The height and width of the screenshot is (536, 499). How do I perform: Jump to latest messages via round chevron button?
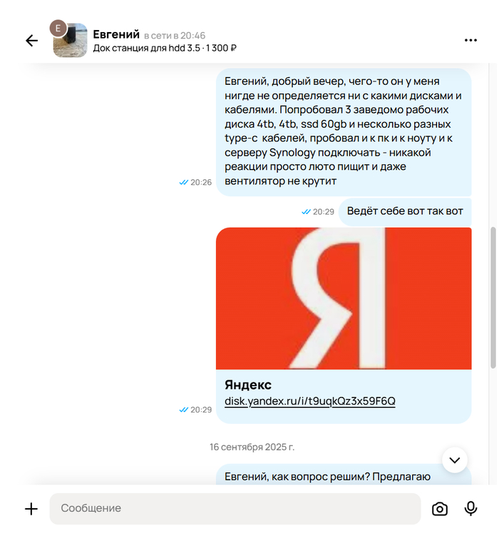click(x=455, y=460)
